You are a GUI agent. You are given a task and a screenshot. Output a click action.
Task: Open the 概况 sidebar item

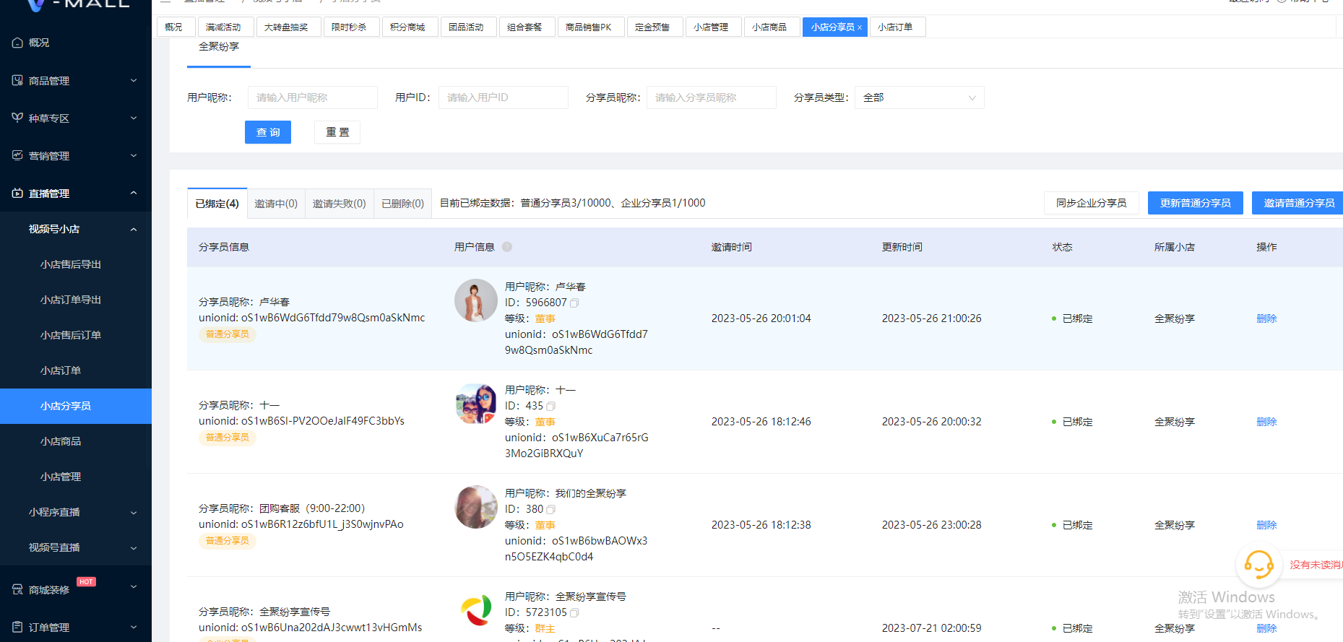(76, 43)
